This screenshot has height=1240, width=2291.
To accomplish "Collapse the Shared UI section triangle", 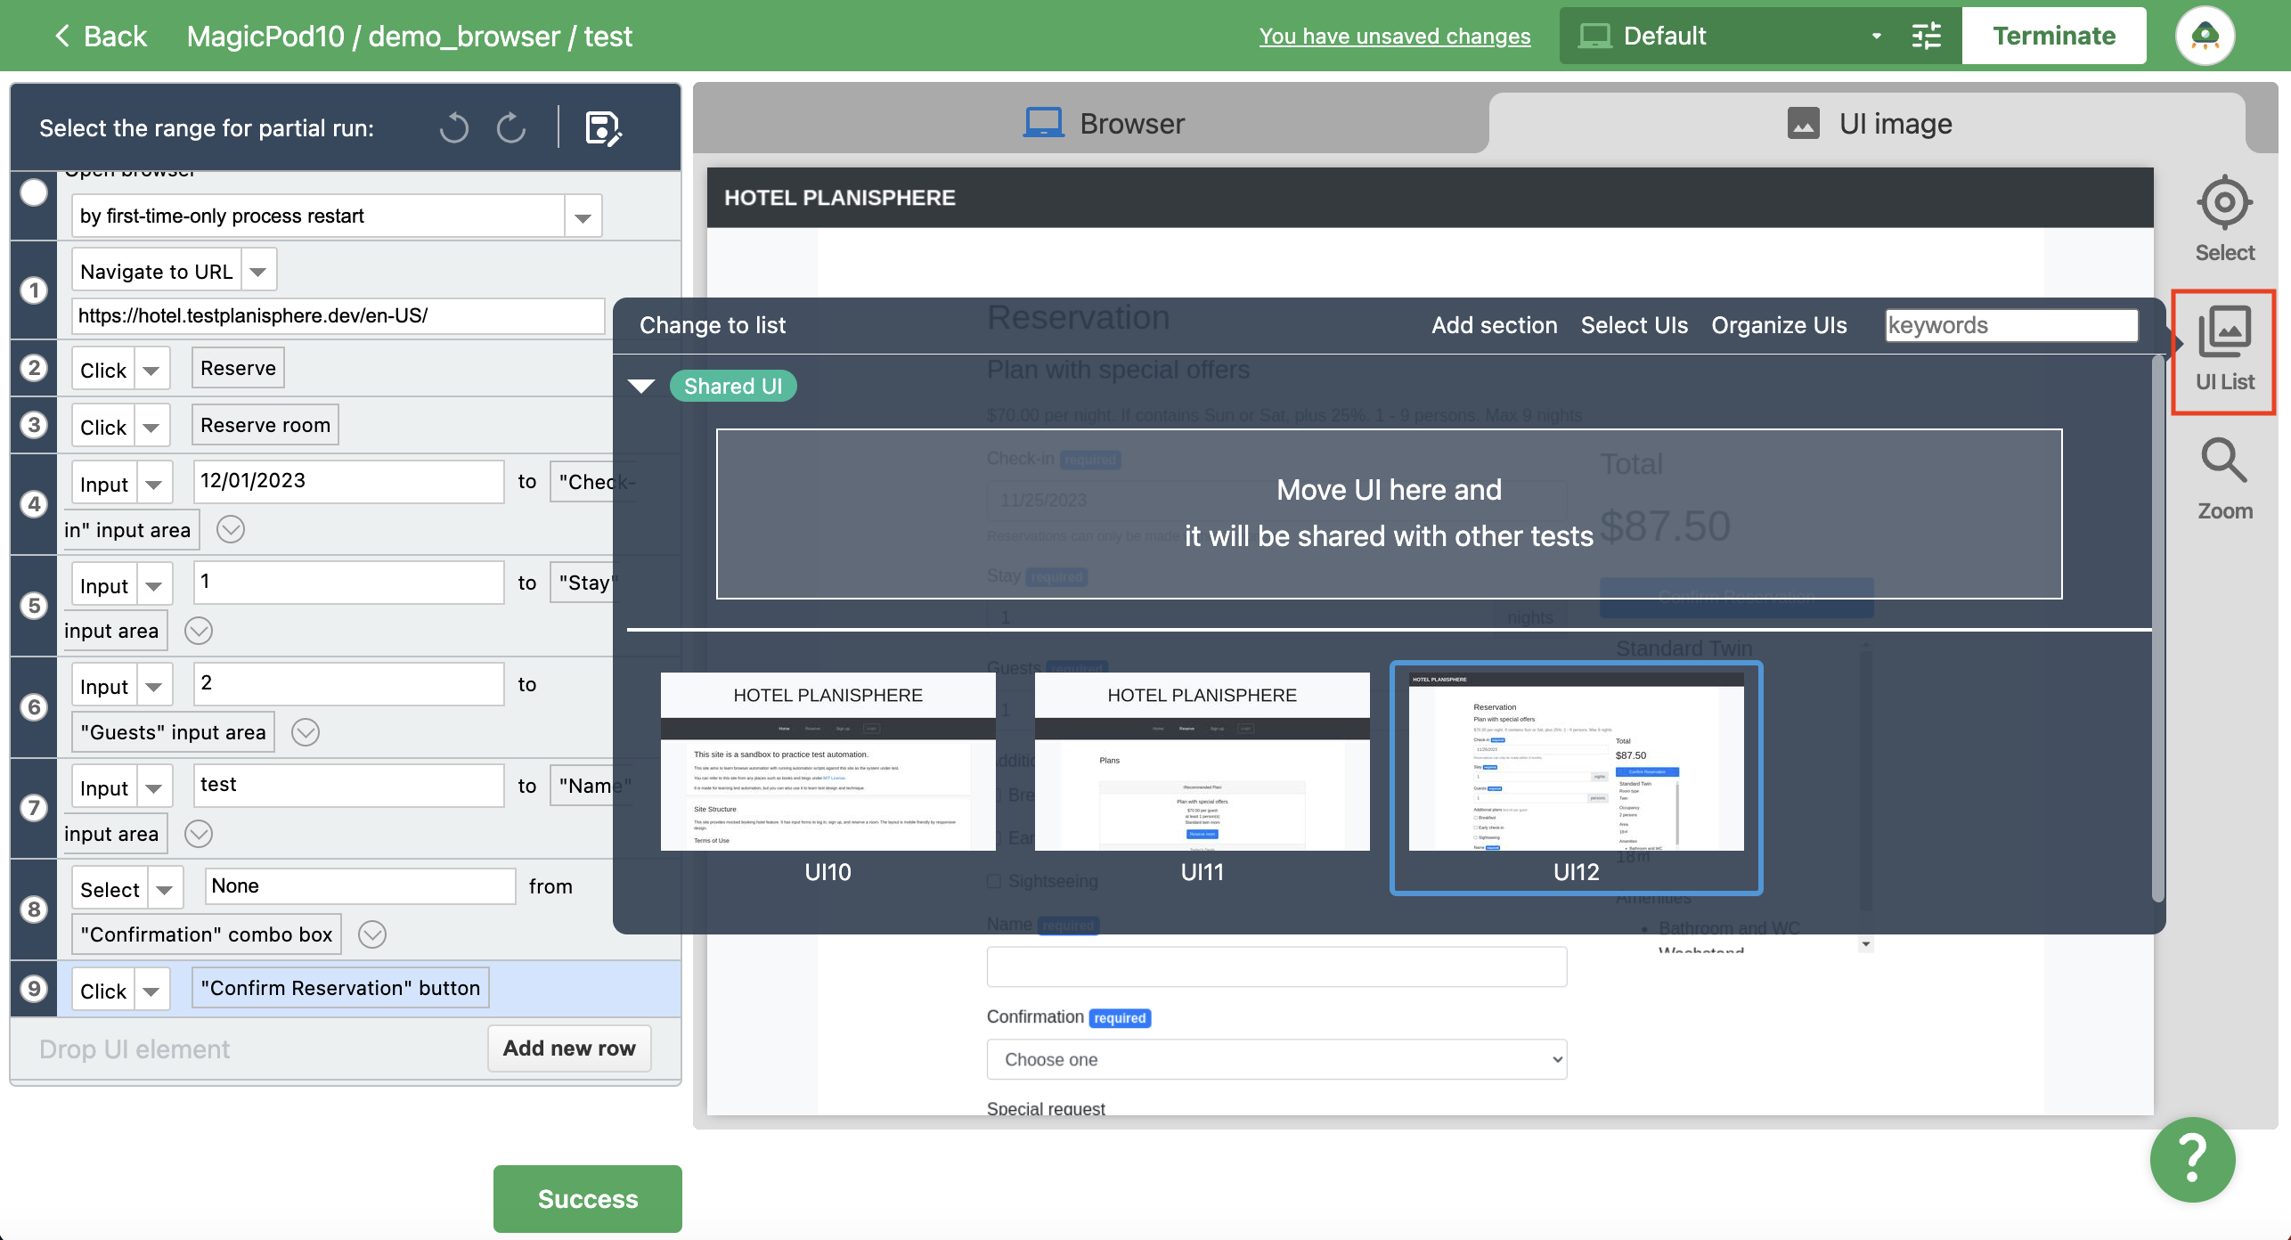I will [641, 386].
